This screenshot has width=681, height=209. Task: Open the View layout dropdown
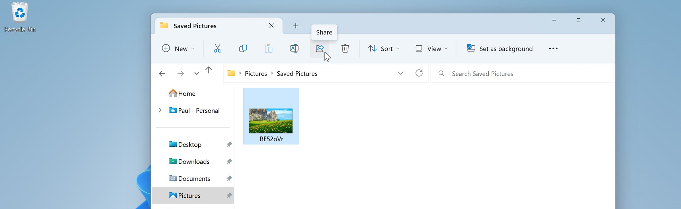click(431, 49)
